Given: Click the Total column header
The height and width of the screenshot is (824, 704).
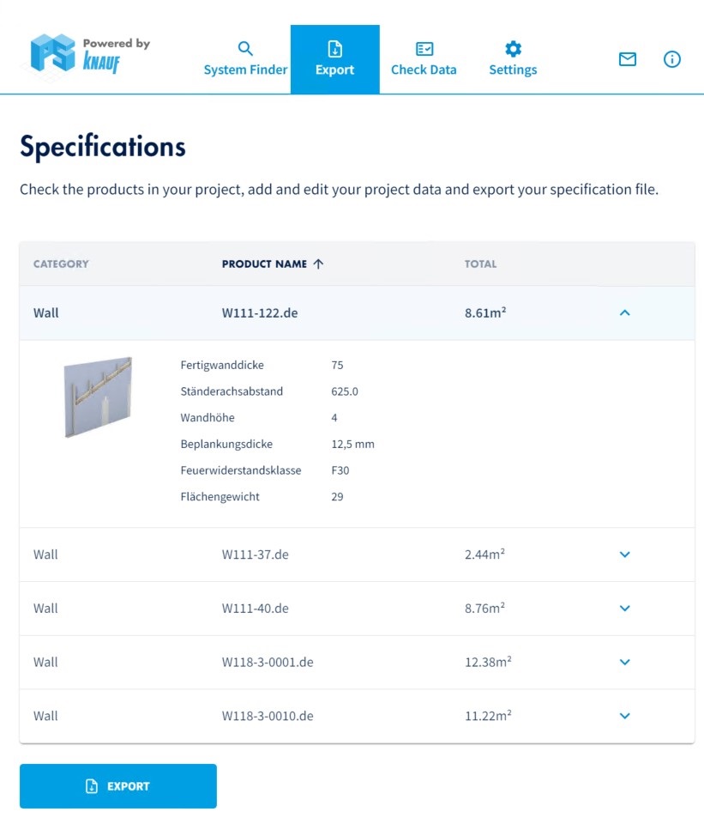Looking at the screenshot, I should 480,264.
